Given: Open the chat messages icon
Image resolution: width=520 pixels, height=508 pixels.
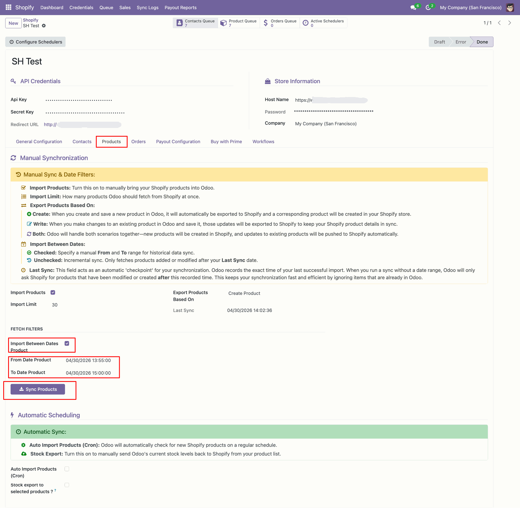Looking at the screenshot, I should [x=413, y=8].
